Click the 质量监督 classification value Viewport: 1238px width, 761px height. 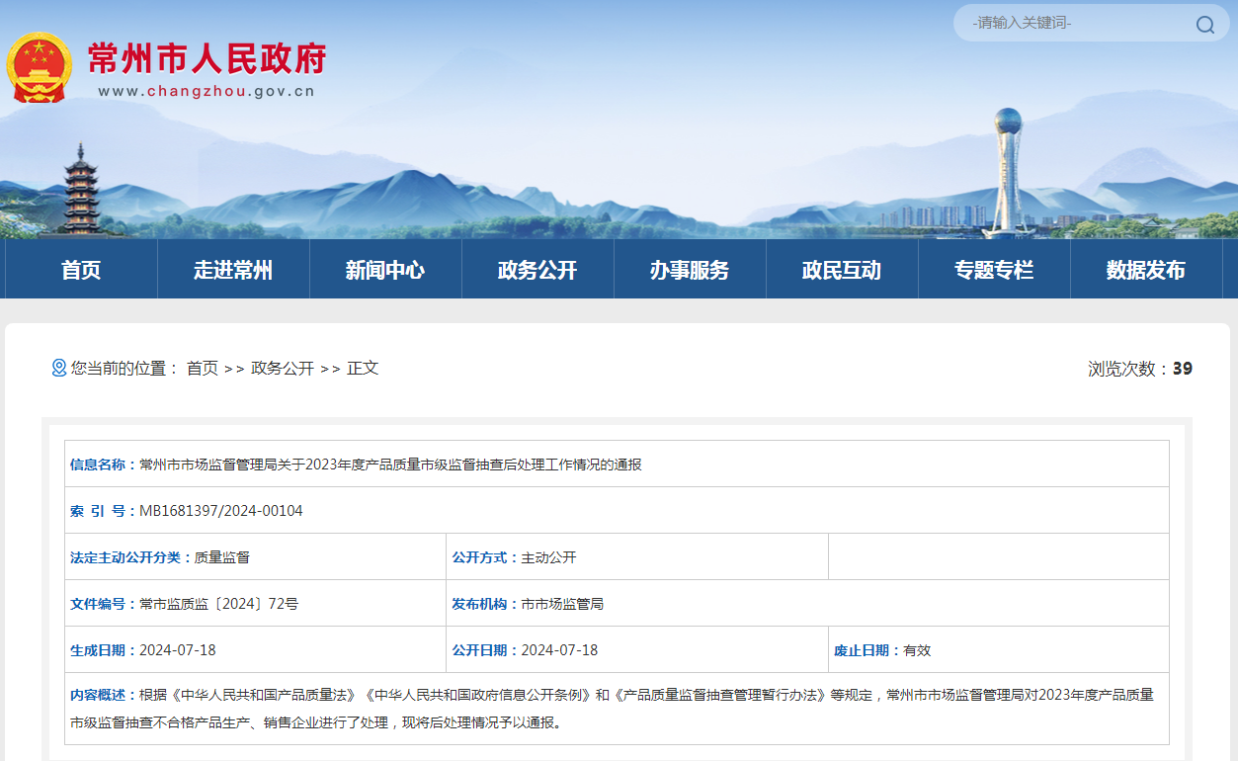(x=221, y=557)
